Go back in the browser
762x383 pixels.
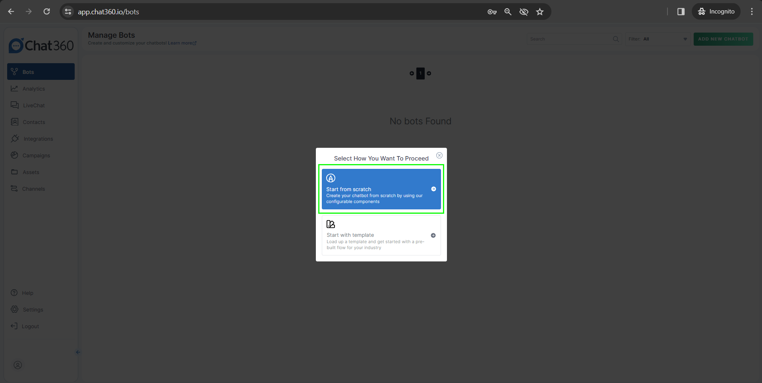[x=11, y=12]
